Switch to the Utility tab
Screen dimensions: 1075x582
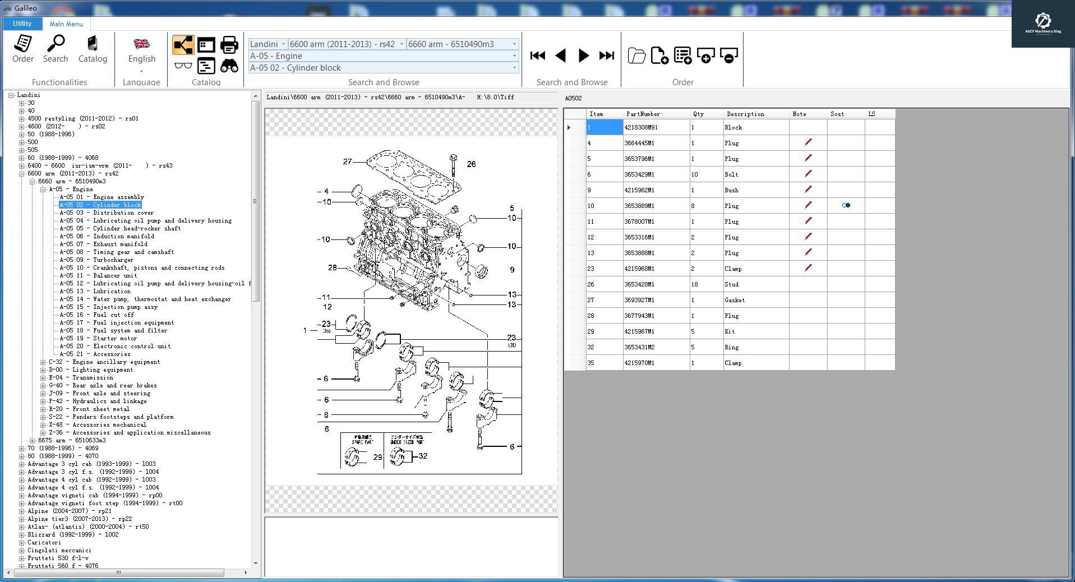click(22, 24)
